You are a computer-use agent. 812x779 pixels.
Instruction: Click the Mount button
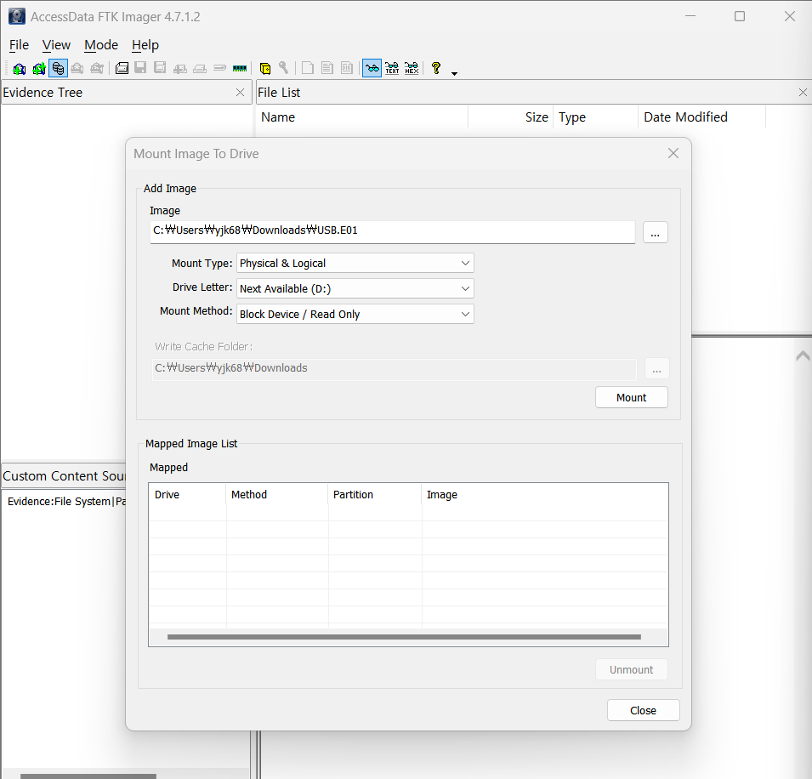631,397
